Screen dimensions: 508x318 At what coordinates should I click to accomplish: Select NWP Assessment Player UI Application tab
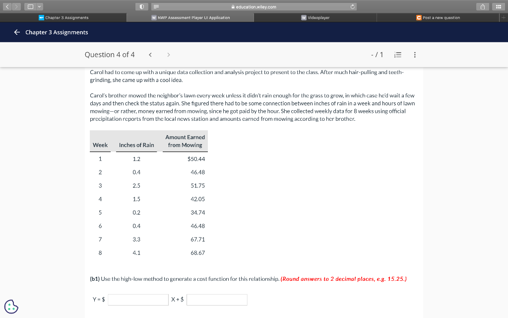(x=190, y=17)
